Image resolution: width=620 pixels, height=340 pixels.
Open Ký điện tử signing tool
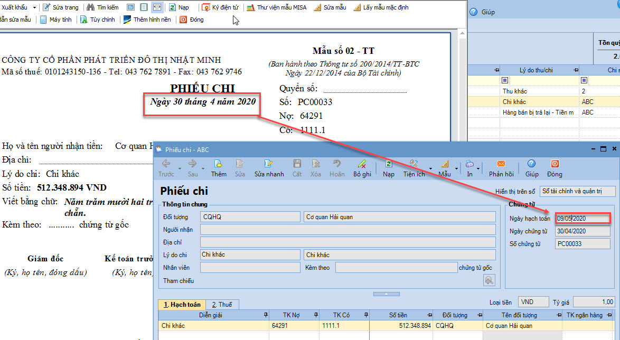221,7
